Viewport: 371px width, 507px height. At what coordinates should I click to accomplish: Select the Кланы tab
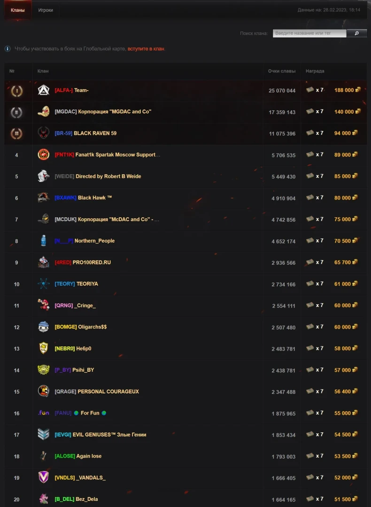(x=18, y=10)
